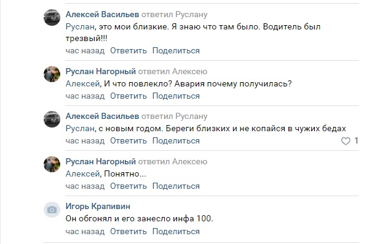372x244 pixels.
Task: Open Руслан Нагорный's avatar on 'Понятно' comment
Action: (52, 164)
